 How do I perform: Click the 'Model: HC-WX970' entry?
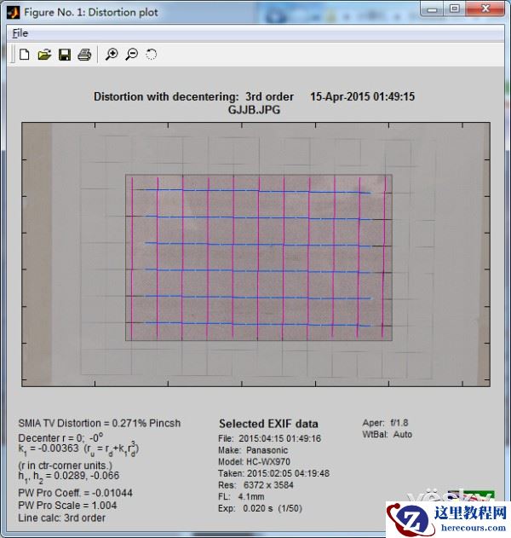254,462
